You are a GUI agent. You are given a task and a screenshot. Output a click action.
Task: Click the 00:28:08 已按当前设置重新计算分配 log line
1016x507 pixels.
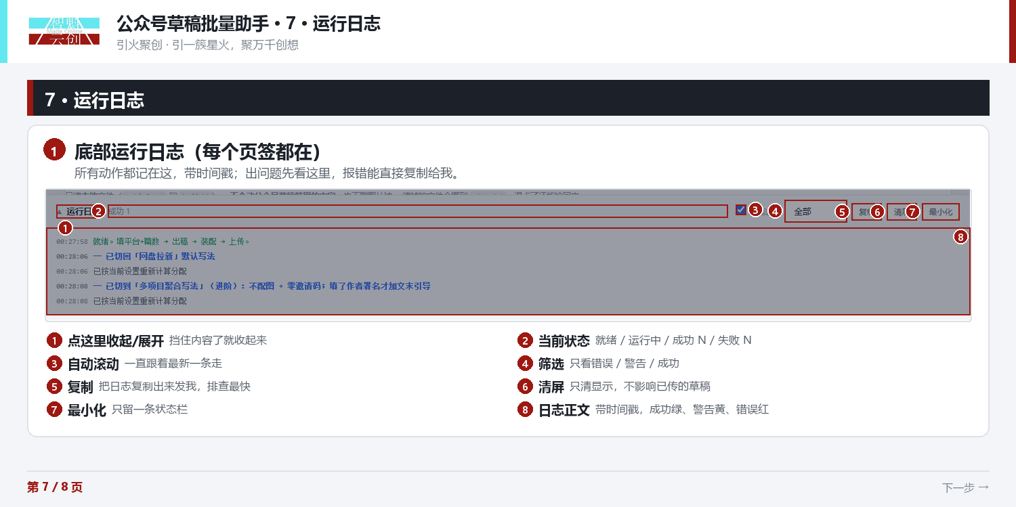click(x=121, y=301)
